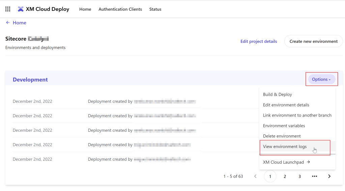Click the XM Cloud Deploy logo
Screen dimensions: 345x191
pyautogui.click(x=21, y=9)
